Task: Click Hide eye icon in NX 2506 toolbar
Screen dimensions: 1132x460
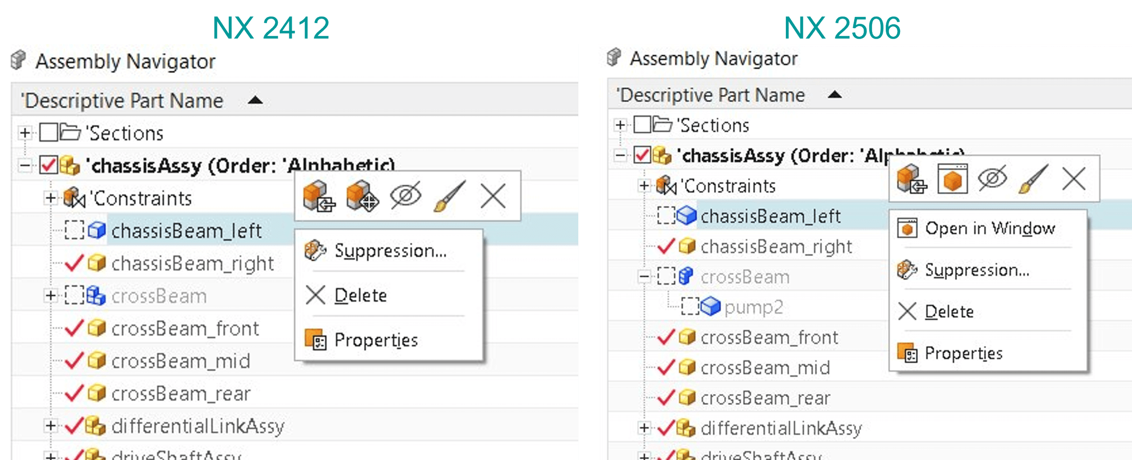Action: click(992, 178)
